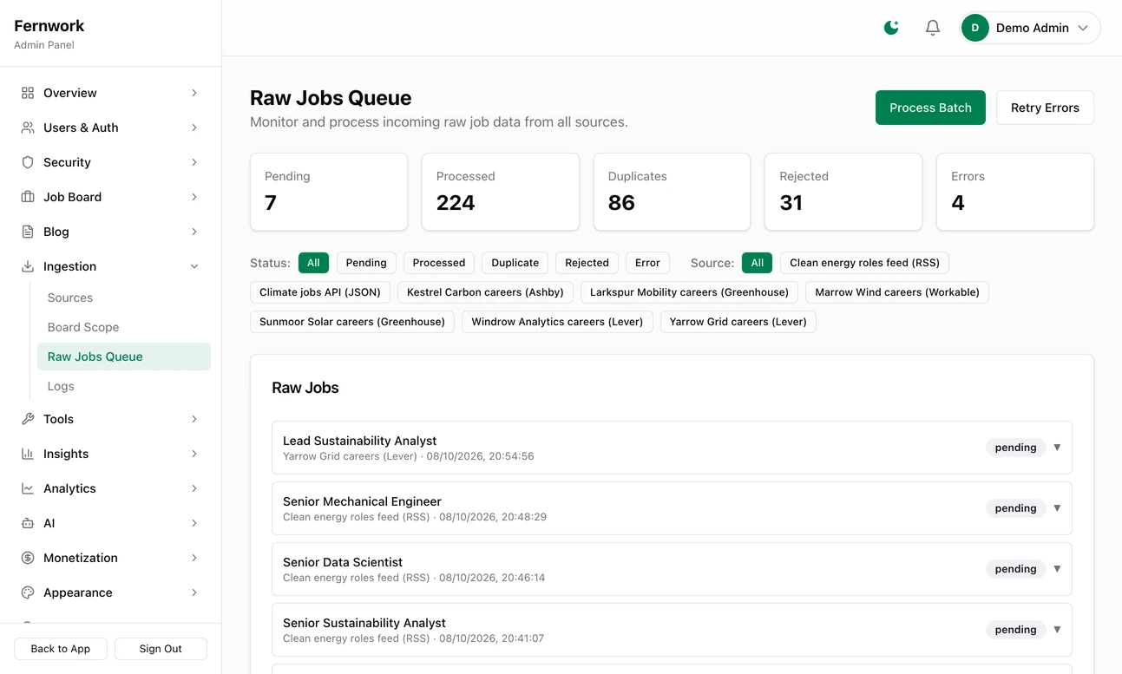The height and width of the screenshot is (674, 1122).
Task: Expand the Overview menu chevron
Action: [x=194, y=93]
